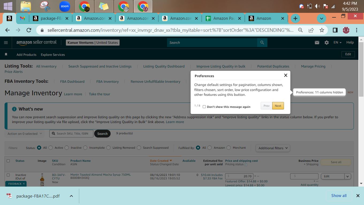This screenshot has width=364, height=205.
Task: Click the Monin syrup product thumbnail
Action: [x=42, y=180]
